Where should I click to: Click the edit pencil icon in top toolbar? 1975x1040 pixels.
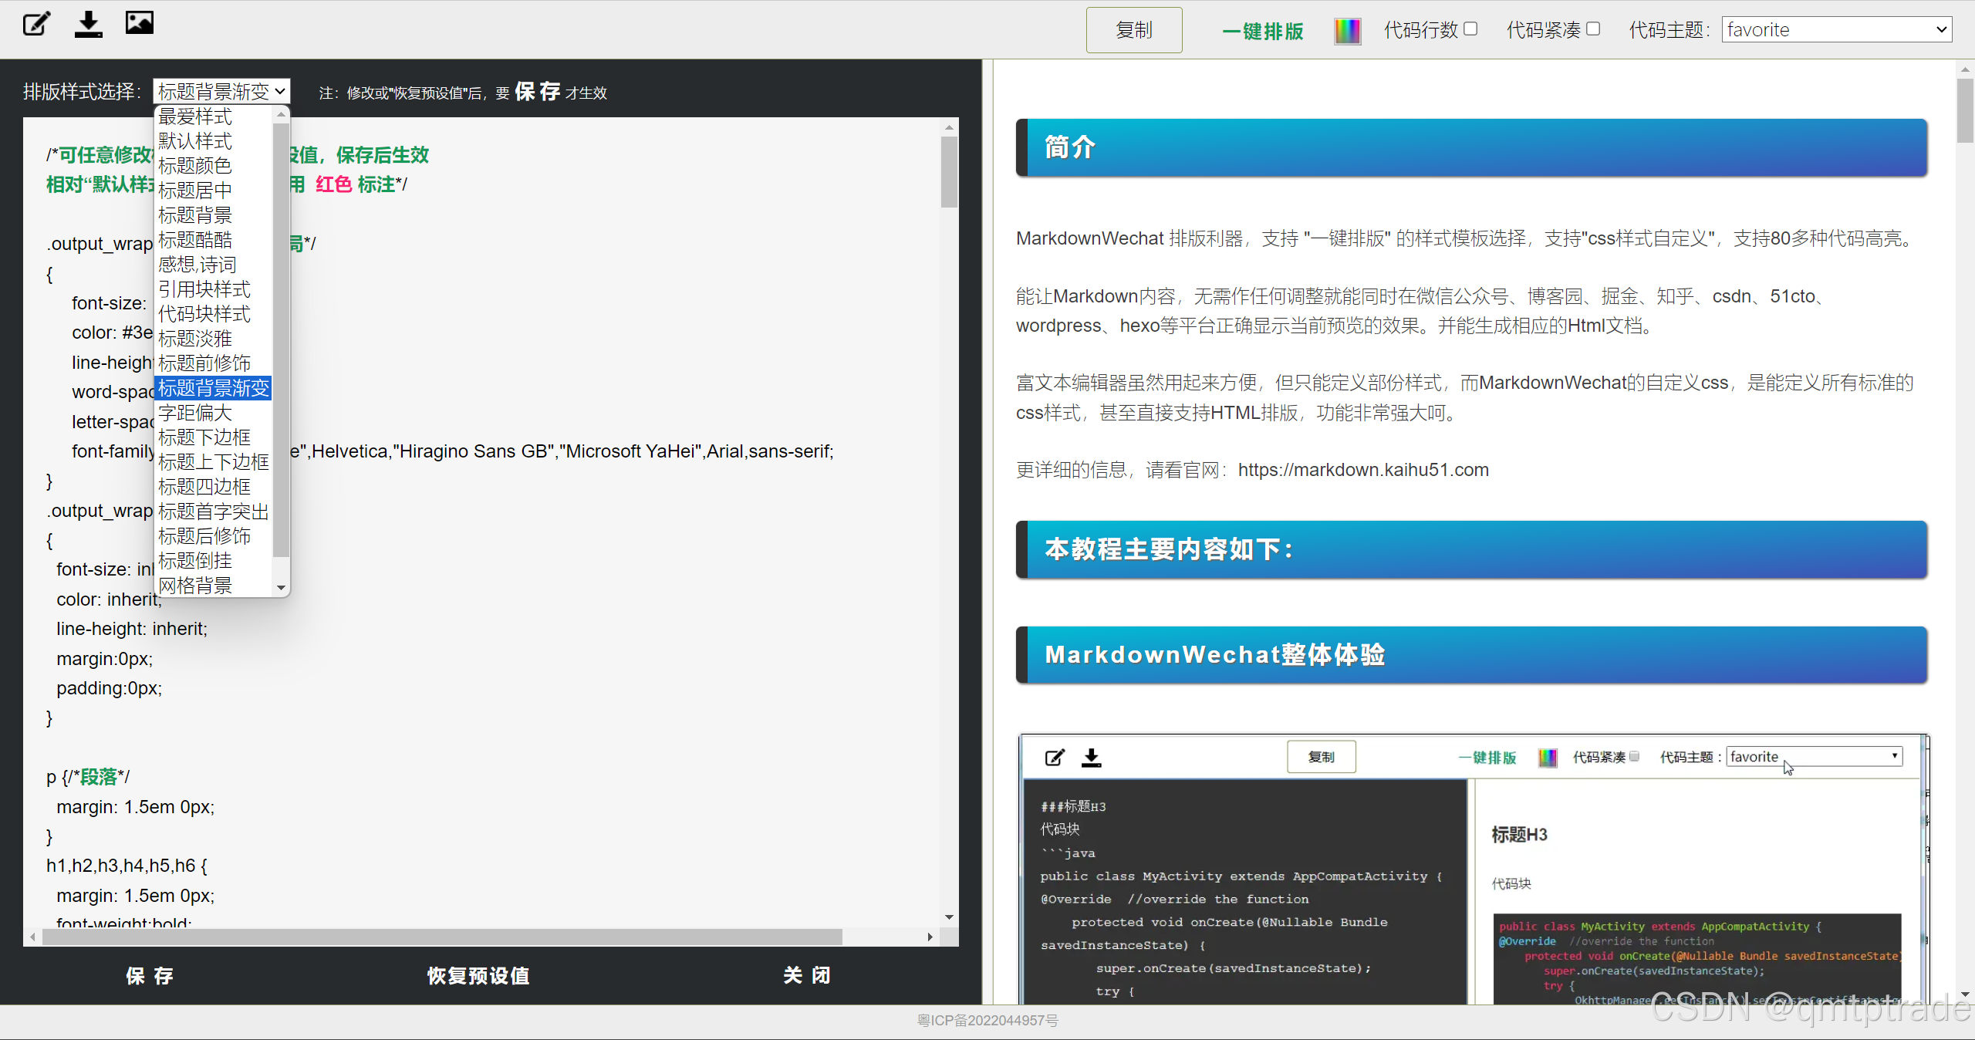(x=36, y=24)
